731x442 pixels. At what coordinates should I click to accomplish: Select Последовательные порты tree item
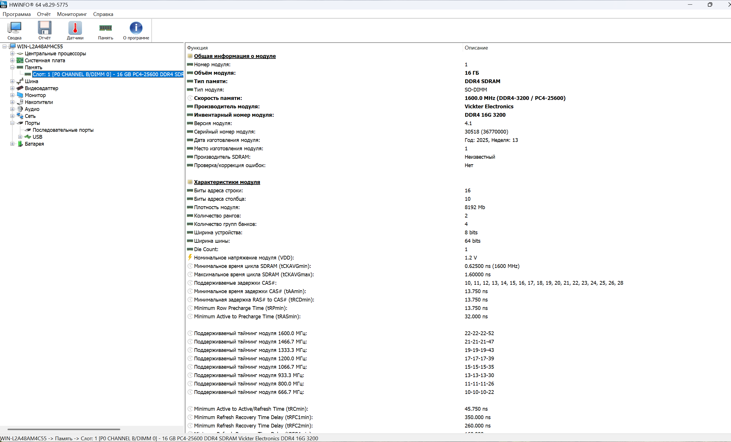(x=63, y=130)
